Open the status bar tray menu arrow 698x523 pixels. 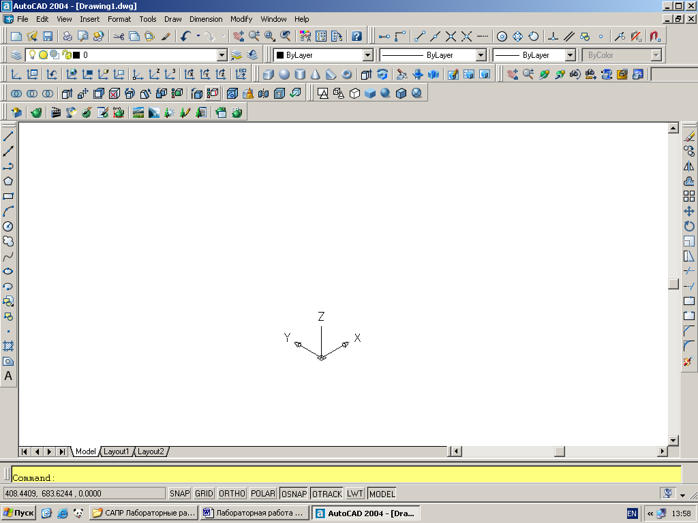(682, 494)
